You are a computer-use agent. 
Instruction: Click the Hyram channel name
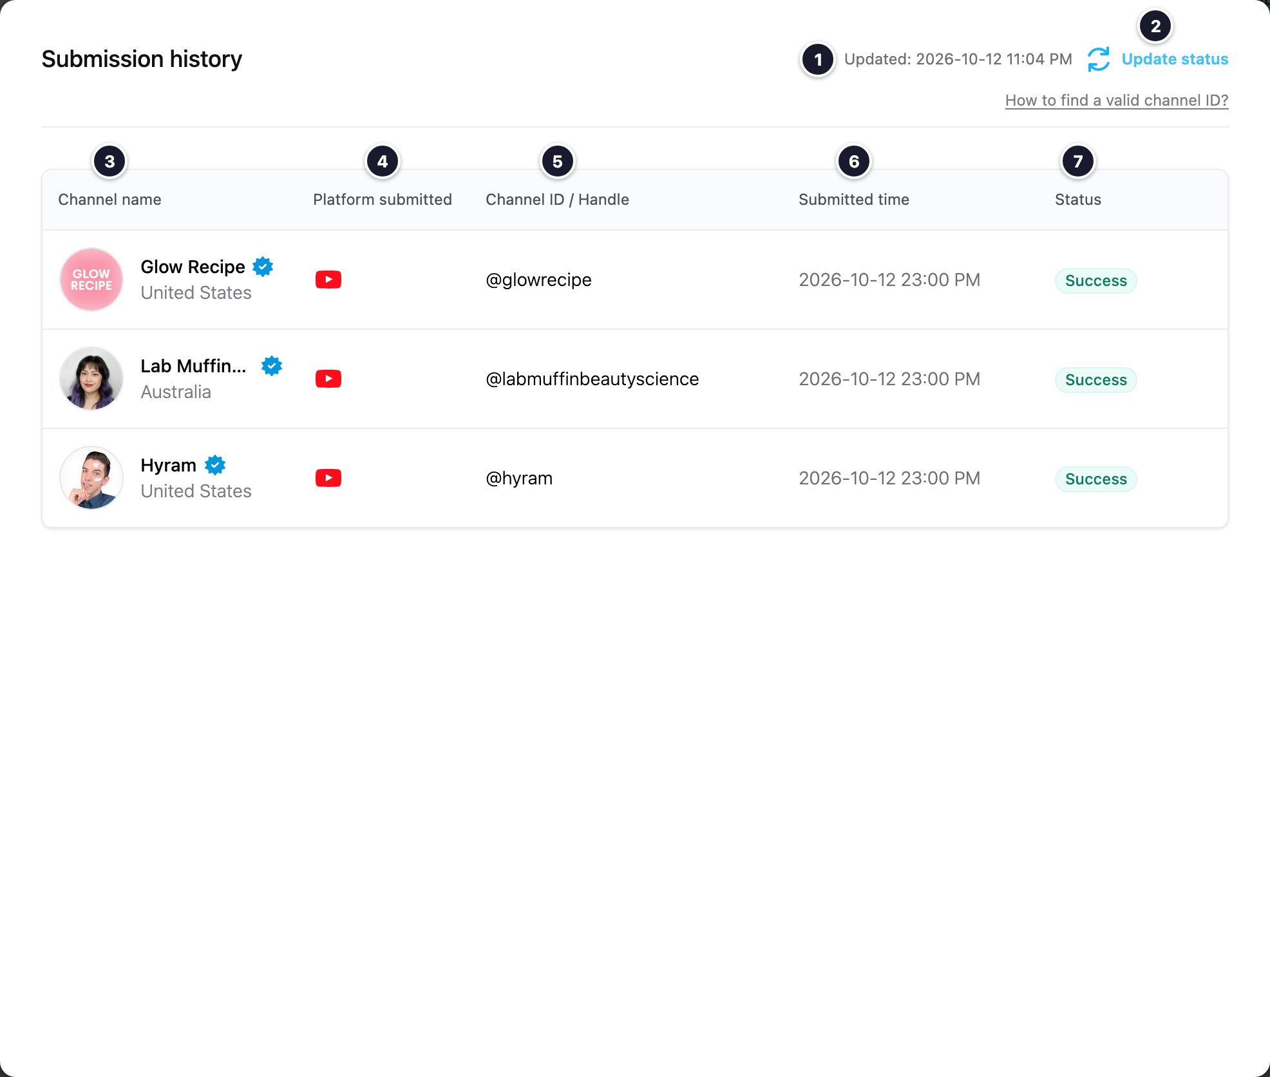point(168,465)
